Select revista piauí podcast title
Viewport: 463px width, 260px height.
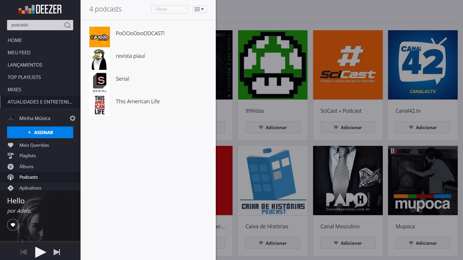click(x=130, y=56)
